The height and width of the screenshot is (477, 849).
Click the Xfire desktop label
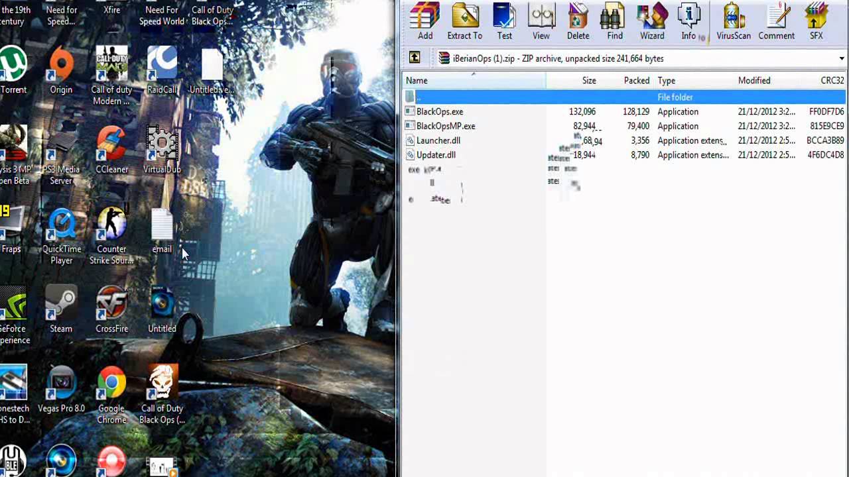(x=111, y=10)
